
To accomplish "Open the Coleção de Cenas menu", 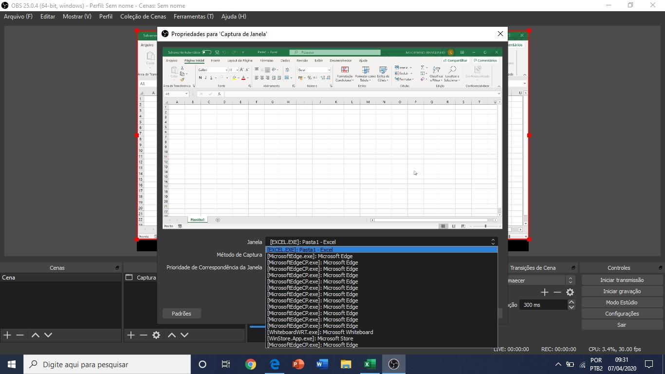I will click(143, 17).
